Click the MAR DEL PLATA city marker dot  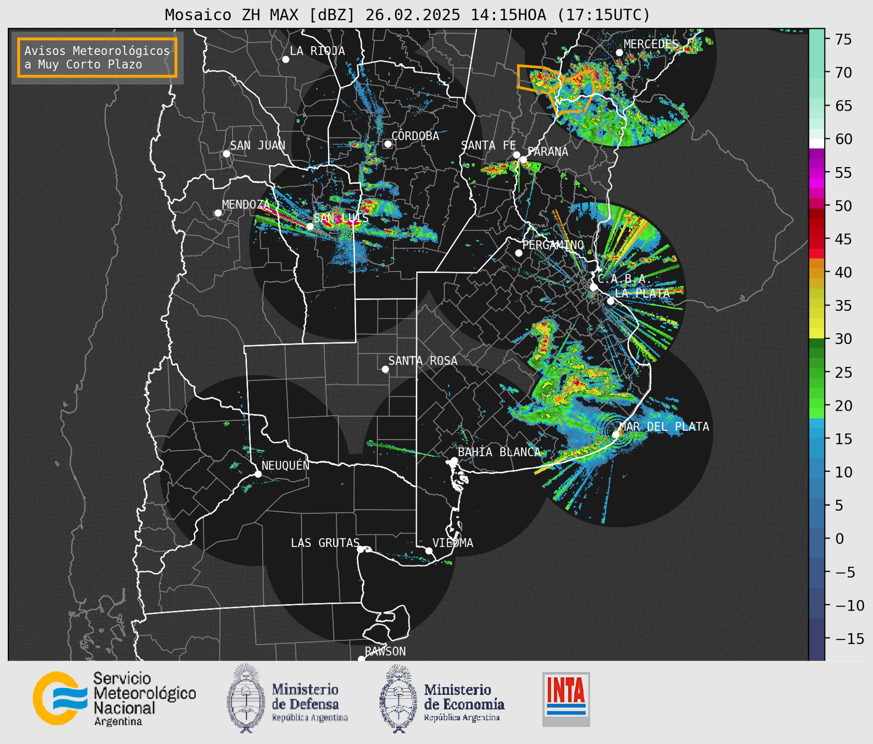(x=616, y=435)
